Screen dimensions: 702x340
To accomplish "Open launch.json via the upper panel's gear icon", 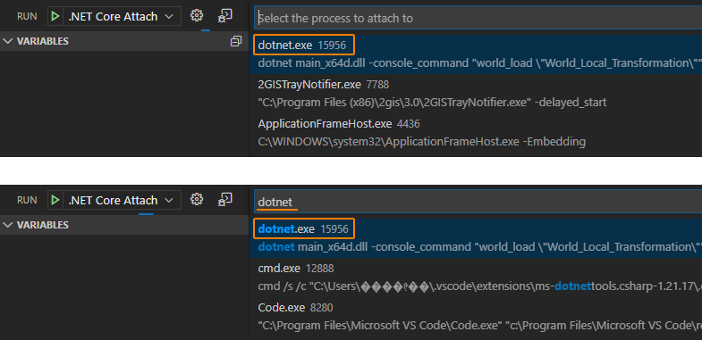I will [x=197, y=16].
